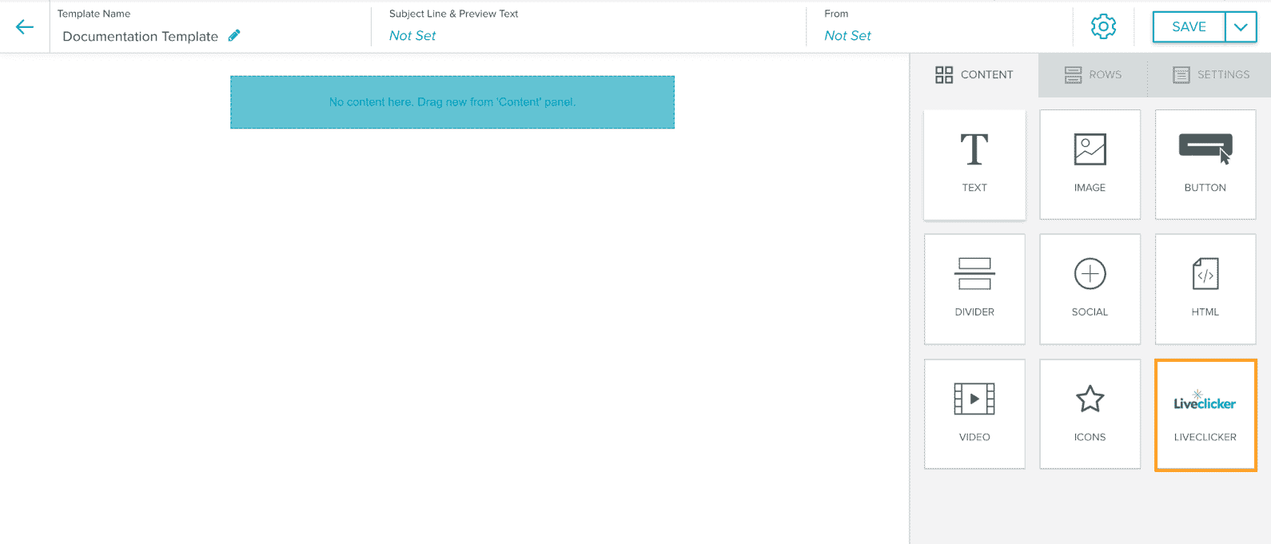Set the Subject Line Not Set link
The image size is (1271, 544).
pos(412,36)
